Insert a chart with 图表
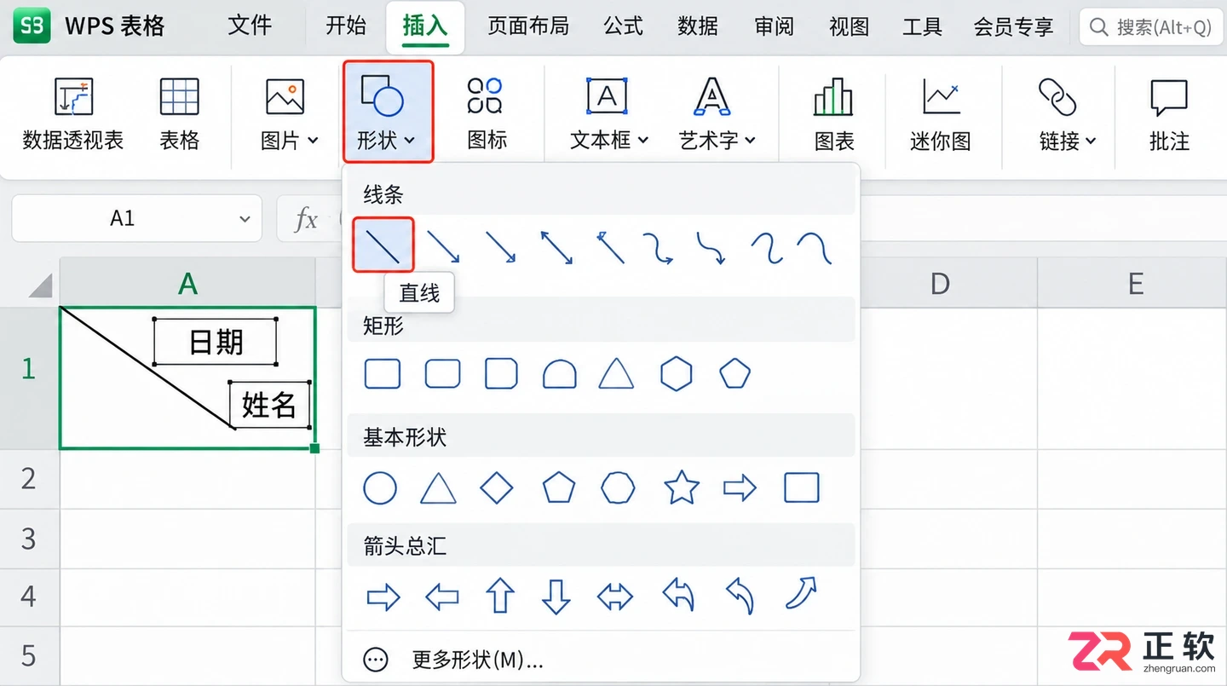This screenshot has width=1227, height=686. point(834,113)
